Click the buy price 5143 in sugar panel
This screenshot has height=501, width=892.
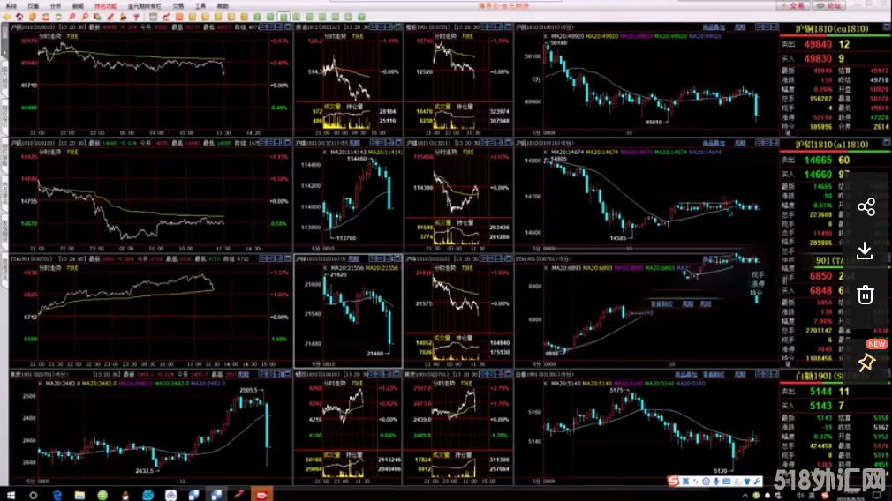click(x=820, y=406)
